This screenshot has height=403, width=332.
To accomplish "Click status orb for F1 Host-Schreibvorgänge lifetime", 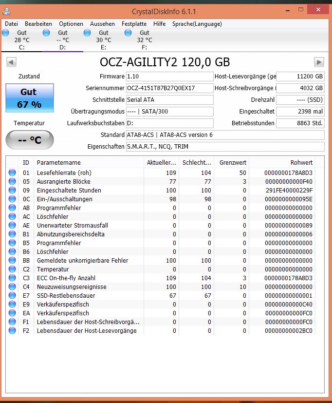I will [x=12, y=321].
